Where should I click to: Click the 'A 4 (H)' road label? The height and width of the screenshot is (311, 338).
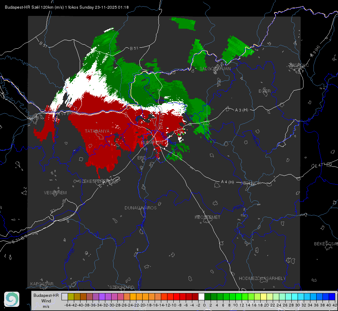228,182
